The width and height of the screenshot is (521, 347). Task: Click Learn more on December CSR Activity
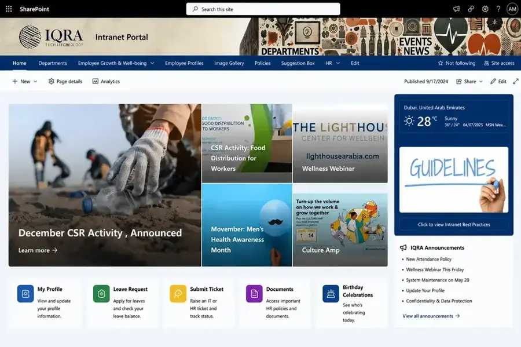pyautogui.click(x=38, y=250)
